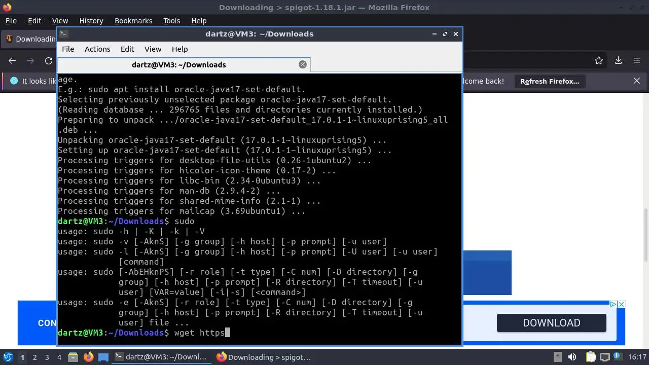The width and height of the screenshot is (649, 365).
Task: Open Firefox Bookmarks menu
Action: click(x=133, y=21)
